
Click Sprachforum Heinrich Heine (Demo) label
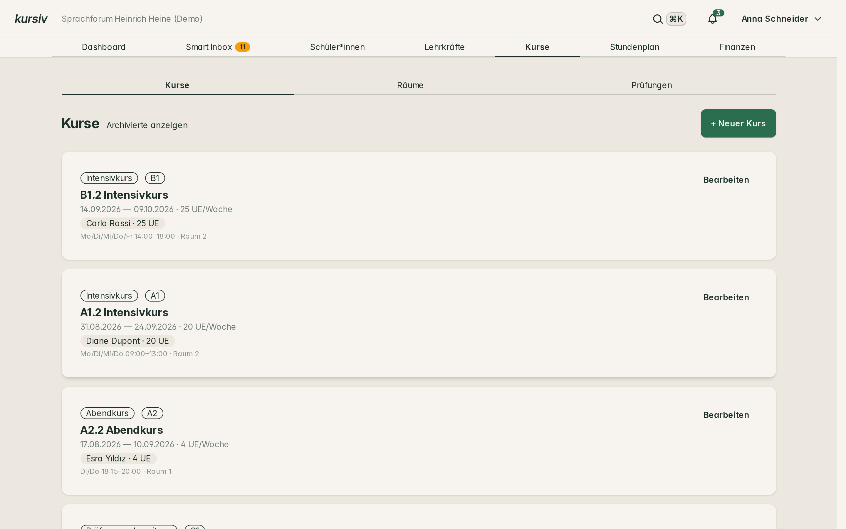coord(132,19)
